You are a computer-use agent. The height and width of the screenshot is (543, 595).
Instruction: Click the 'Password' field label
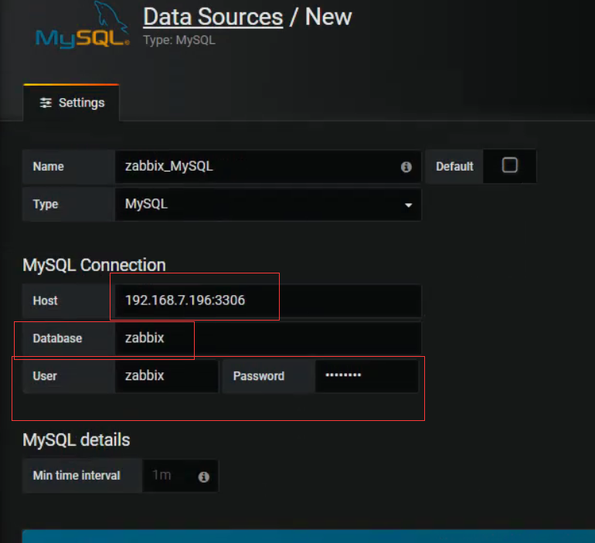[x=258, y=376]
